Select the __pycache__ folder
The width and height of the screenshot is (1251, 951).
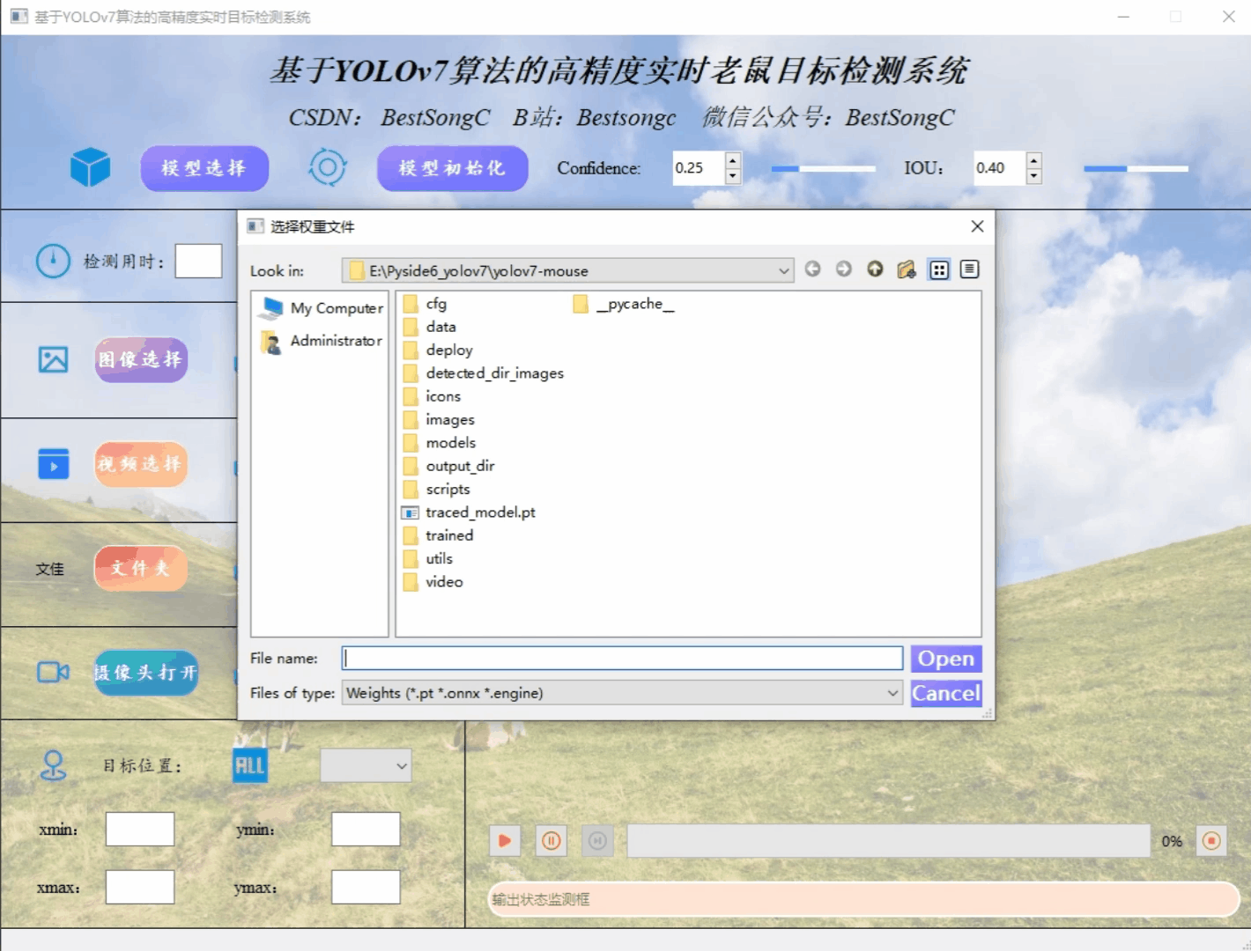[624, 304]
